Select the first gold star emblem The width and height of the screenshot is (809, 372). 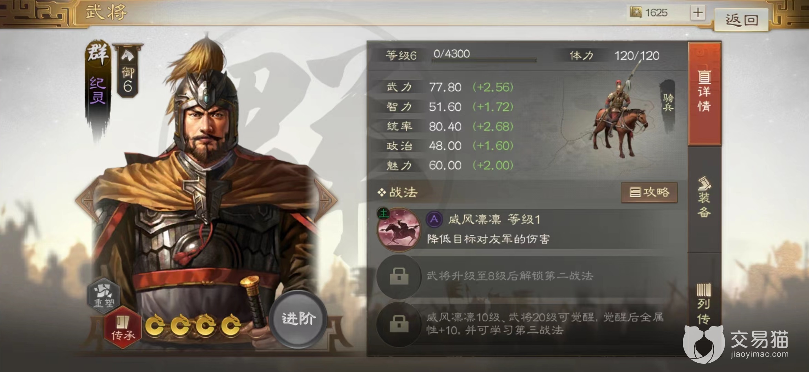coord(154,325)
